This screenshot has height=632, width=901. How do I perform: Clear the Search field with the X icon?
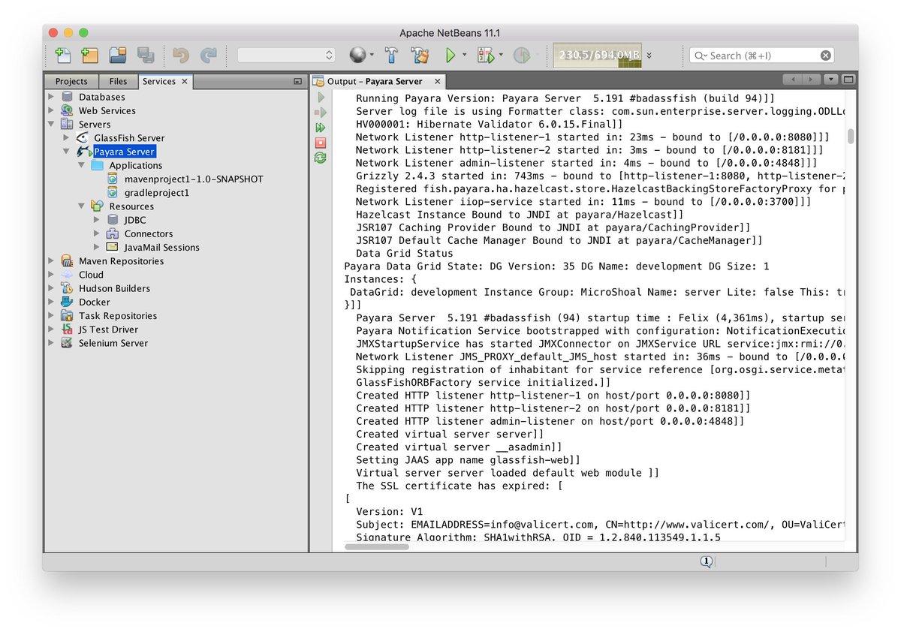(x=825, y=55)
